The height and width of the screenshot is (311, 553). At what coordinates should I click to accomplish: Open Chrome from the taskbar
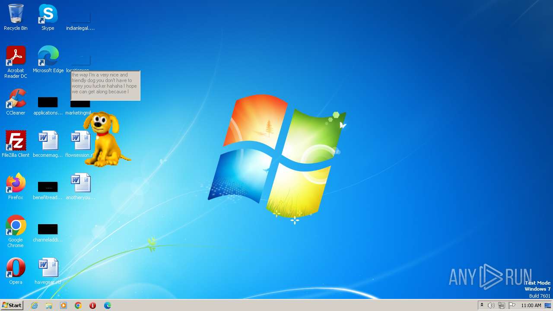click(78, 305)
